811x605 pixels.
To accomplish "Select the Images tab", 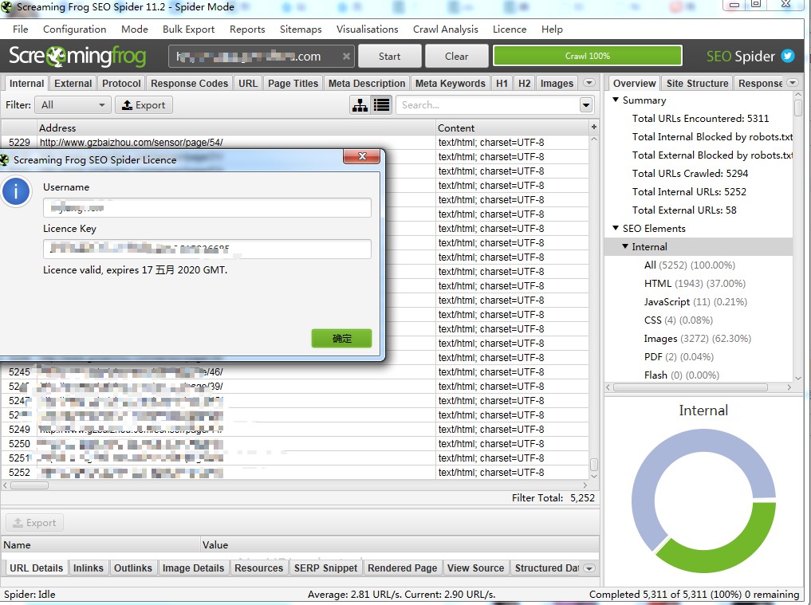I will click(557, 83).
